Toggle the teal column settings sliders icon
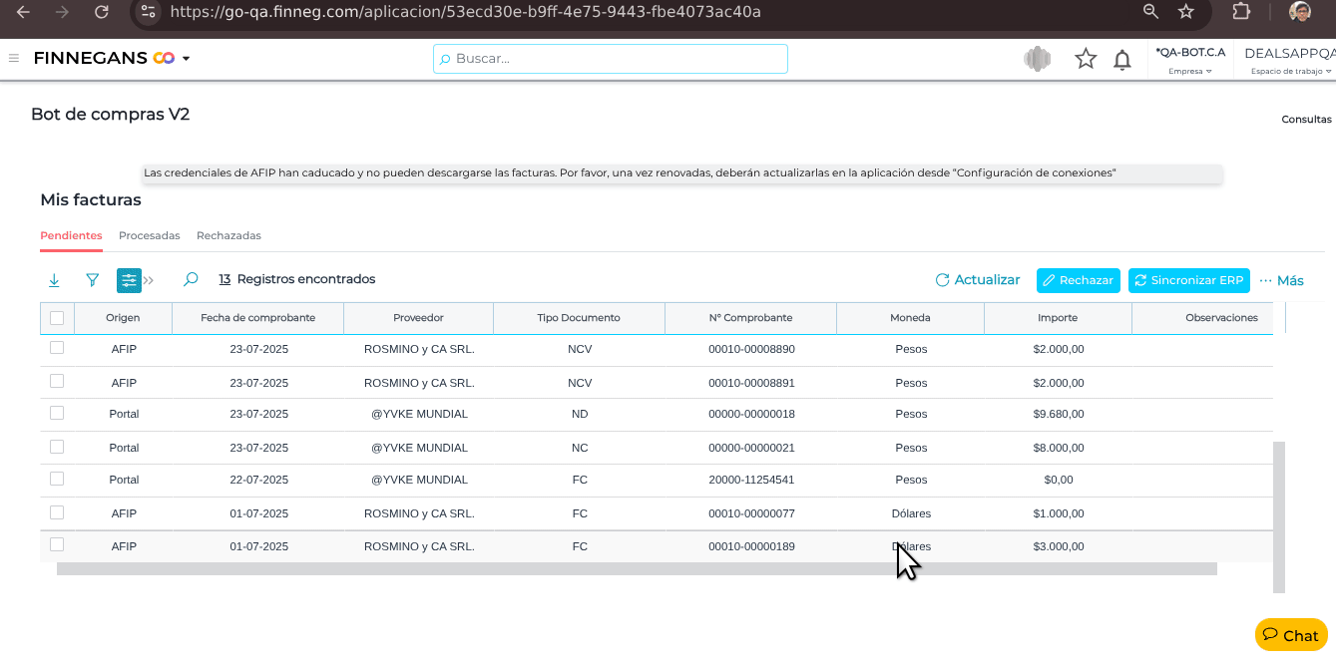 point(129,280)
